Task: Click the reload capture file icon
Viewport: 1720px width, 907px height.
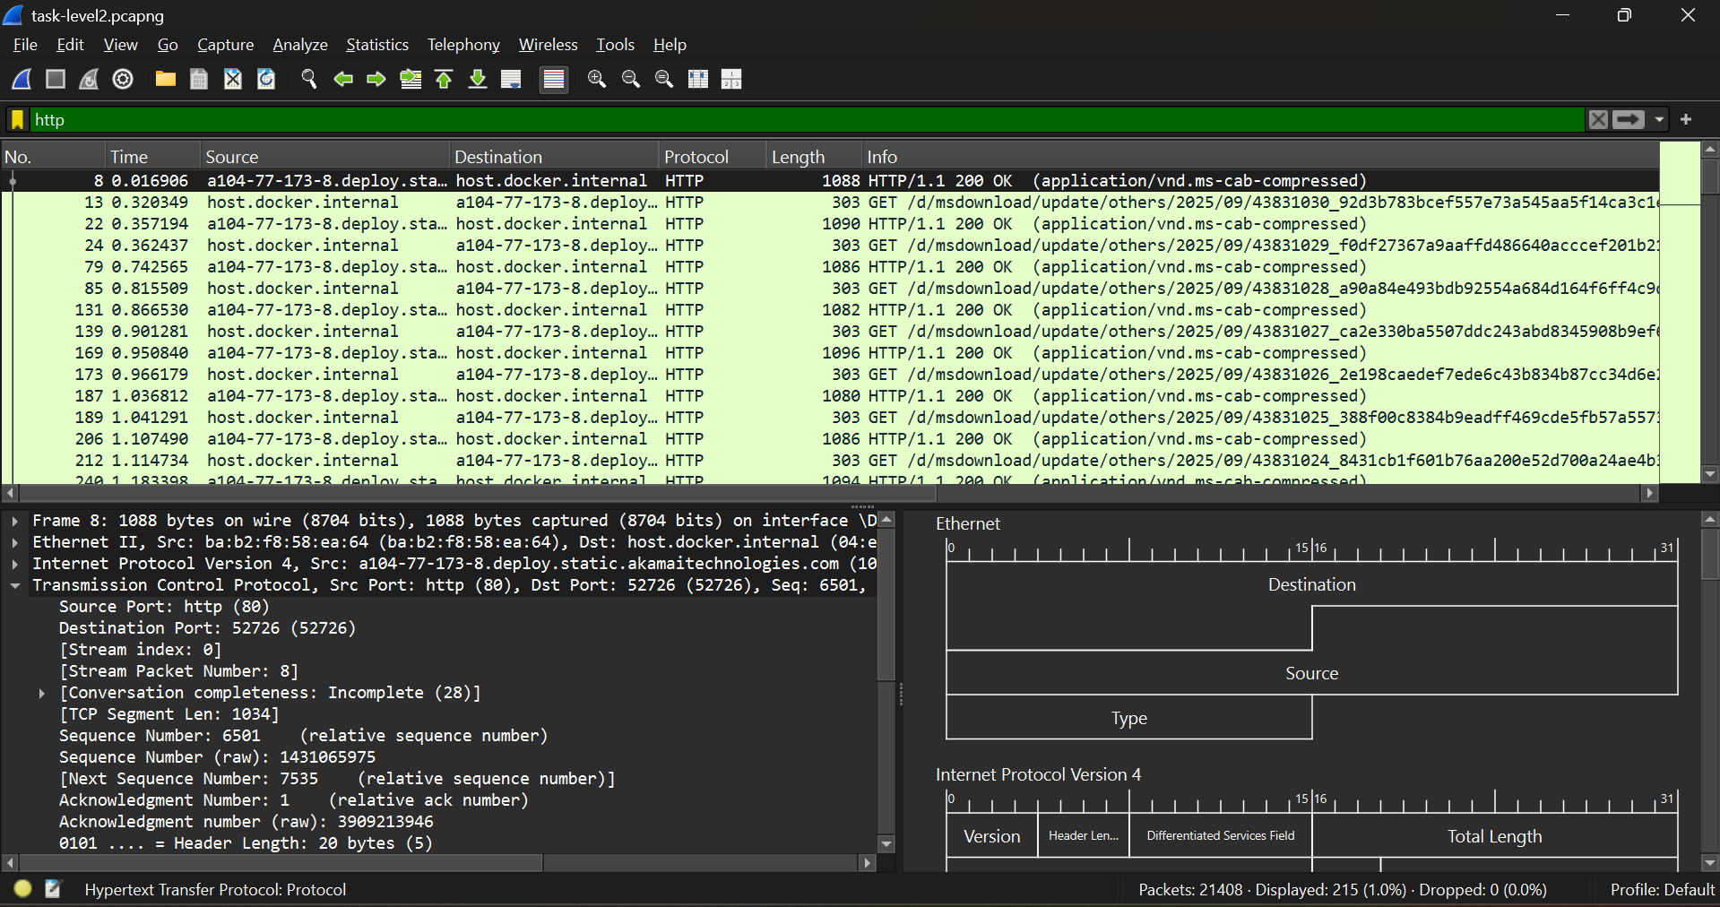Action: click(x=266, y=79)
